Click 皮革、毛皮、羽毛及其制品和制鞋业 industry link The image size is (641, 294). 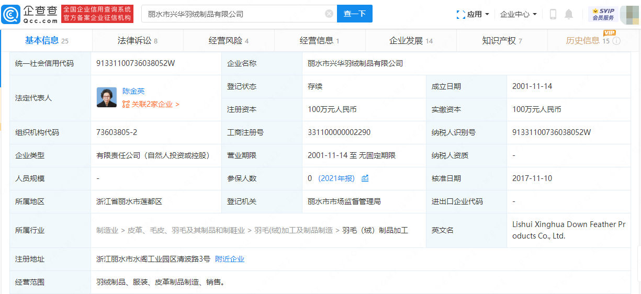coord(186,230)
